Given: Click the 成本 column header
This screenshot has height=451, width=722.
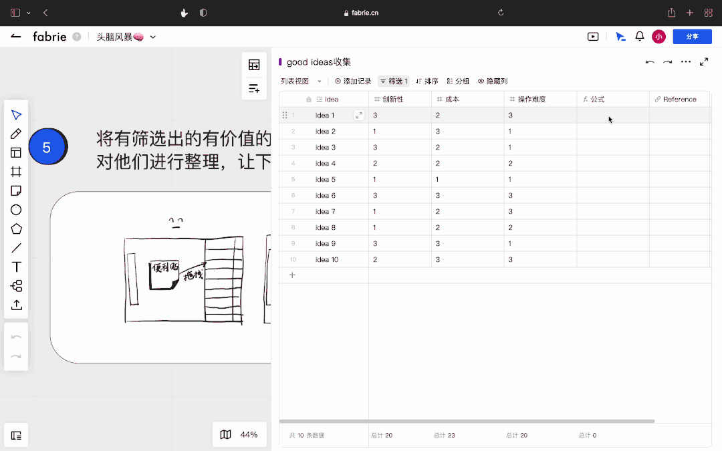Looking at the screenshot, I should 467,100.
